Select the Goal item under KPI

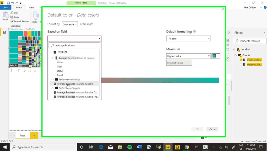tap(59, 66)
